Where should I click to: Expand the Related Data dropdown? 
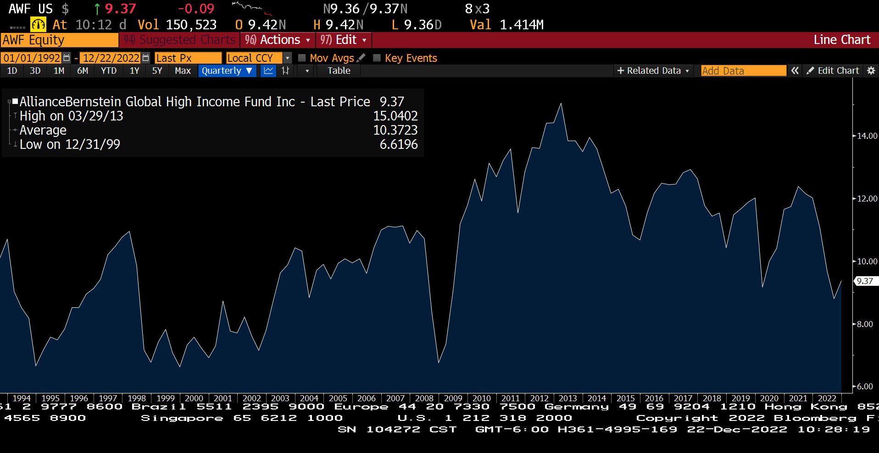pos(653,71)
